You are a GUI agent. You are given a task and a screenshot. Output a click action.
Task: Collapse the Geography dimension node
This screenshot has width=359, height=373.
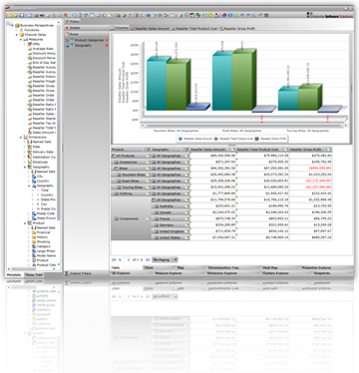click(25, 167)
